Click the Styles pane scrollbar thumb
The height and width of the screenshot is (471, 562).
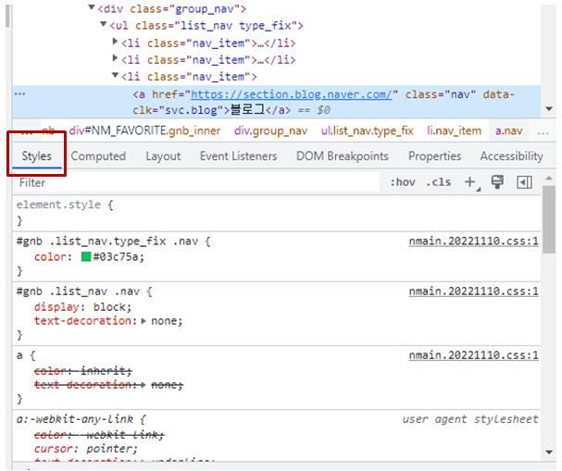pyautogui.click(x=549, y=219)
